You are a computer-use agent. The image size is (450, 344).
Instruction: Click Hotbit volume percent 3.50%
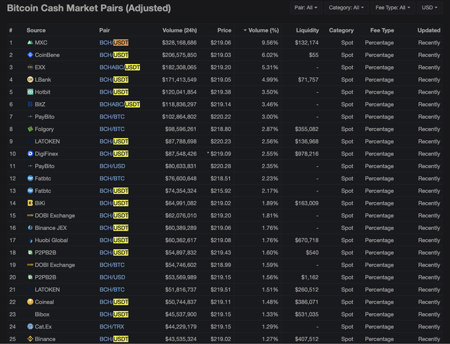(270, 92)
